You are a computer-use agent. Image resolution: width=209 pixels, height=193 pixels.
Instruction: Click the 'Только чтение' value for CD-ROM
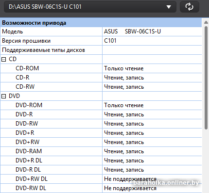[x=124, y=68]
